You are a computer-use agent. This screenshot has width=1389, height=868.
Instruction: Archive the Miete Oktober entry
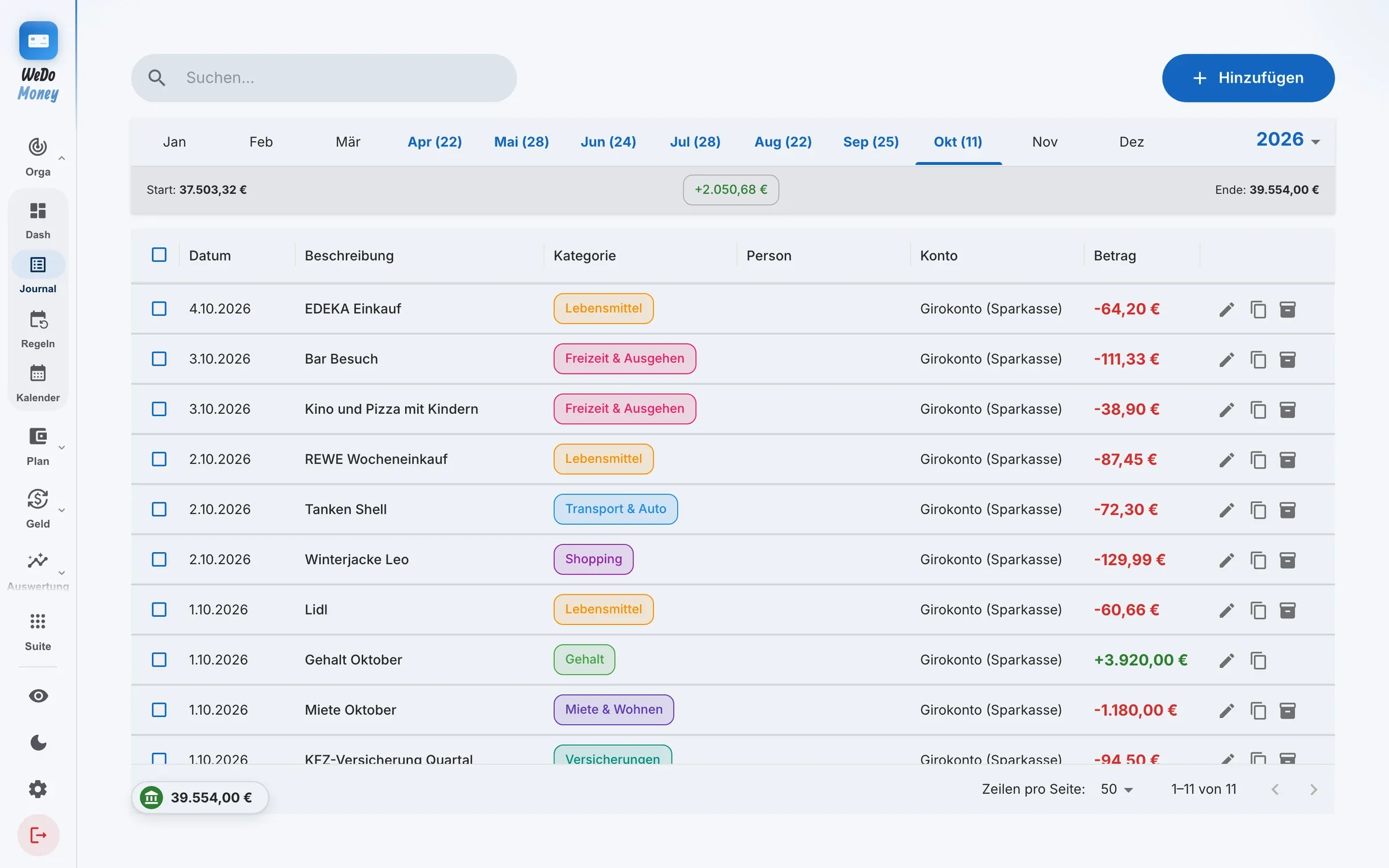(1288, 711)
